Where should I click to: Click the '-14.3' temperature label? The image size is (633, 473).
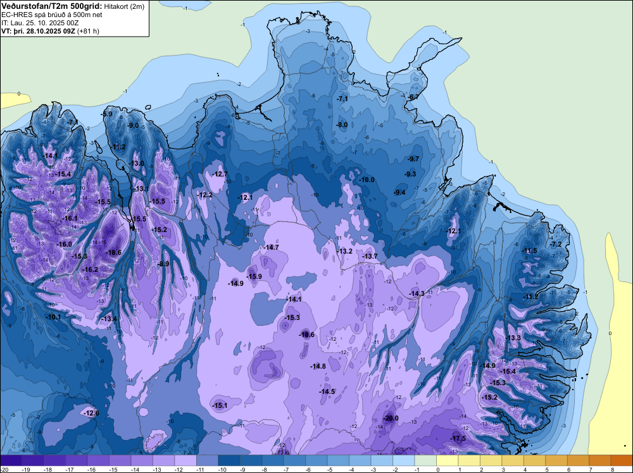(417, 293)
